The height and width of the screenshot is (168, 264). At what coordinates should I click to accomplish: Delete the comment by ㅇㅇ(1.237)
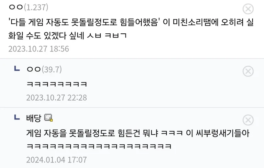(x=248, y=9)
